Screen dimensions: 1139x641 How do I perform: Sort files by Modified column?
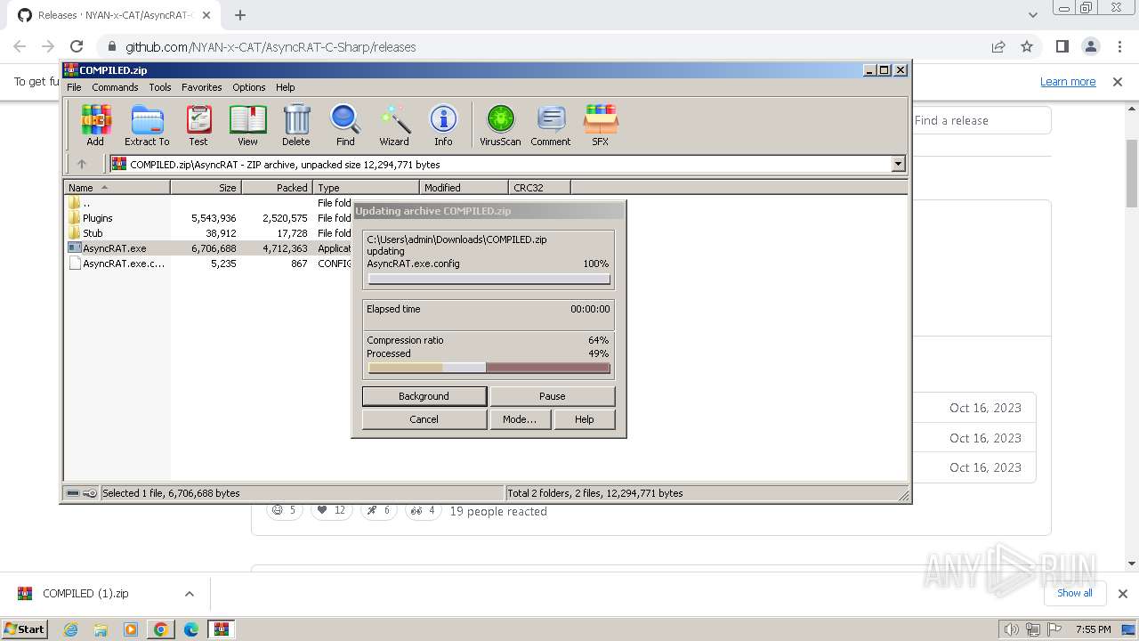pos(464,187)
